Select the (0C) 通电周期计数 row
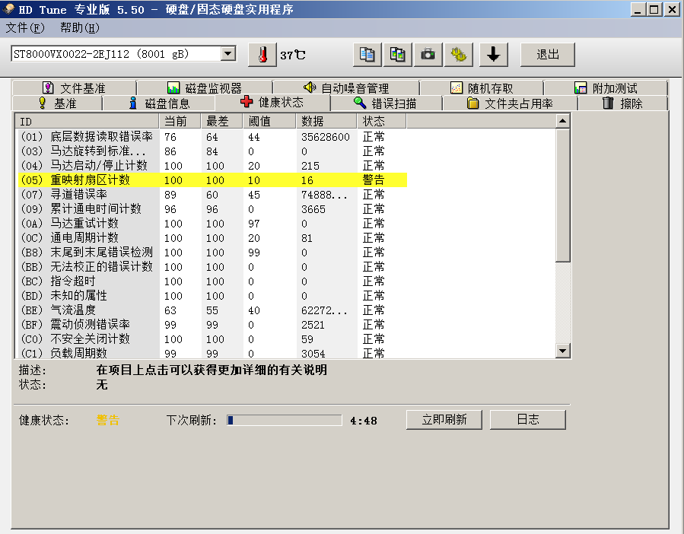 [212, 238]
